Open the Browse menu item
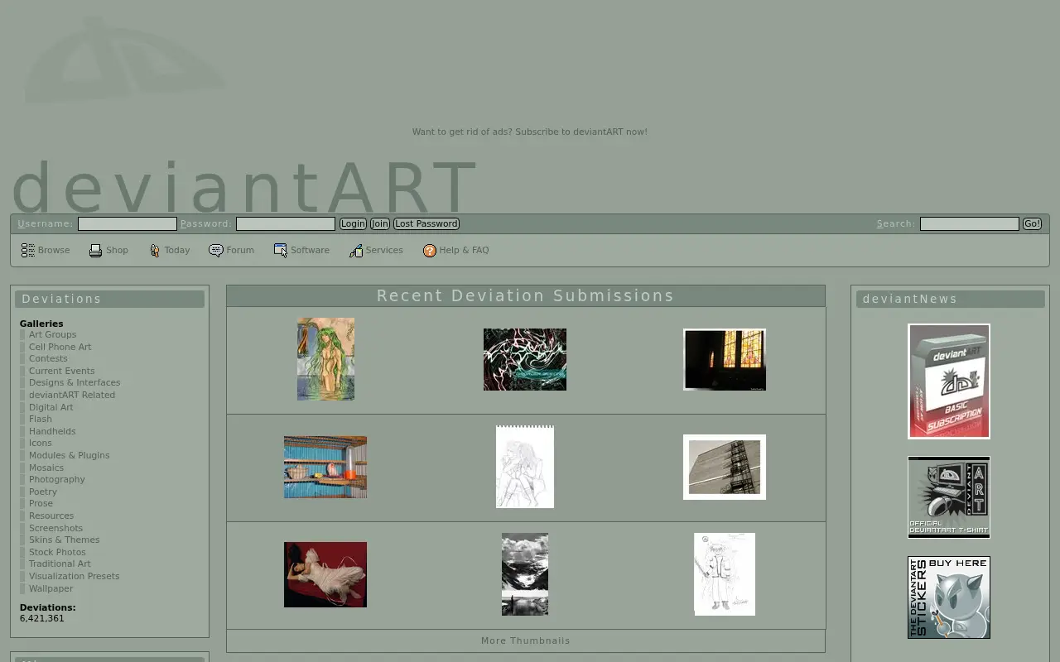This screenshot has height=662, width=1060. [x=54, y=250]
